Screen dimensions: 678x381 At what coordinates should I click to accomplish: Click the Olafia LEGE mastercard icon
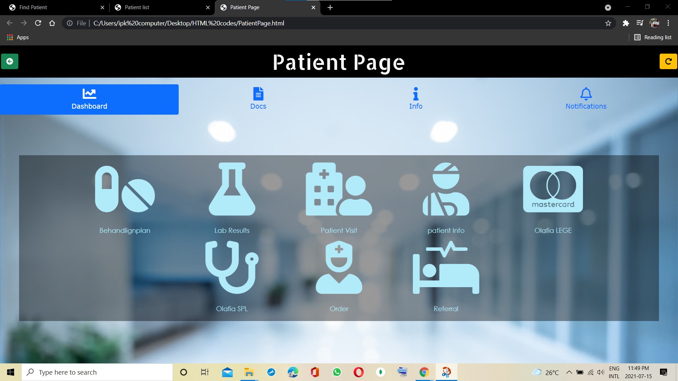tap(553, 189)
